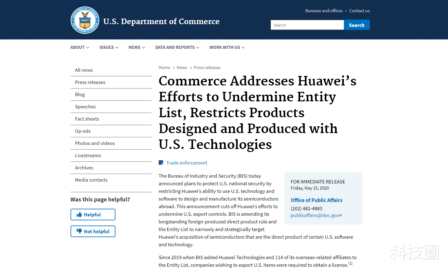The width and height of the screenshot is (448, 271).
Task: Click the Trade enforcement tag icon
Action: 161,163
